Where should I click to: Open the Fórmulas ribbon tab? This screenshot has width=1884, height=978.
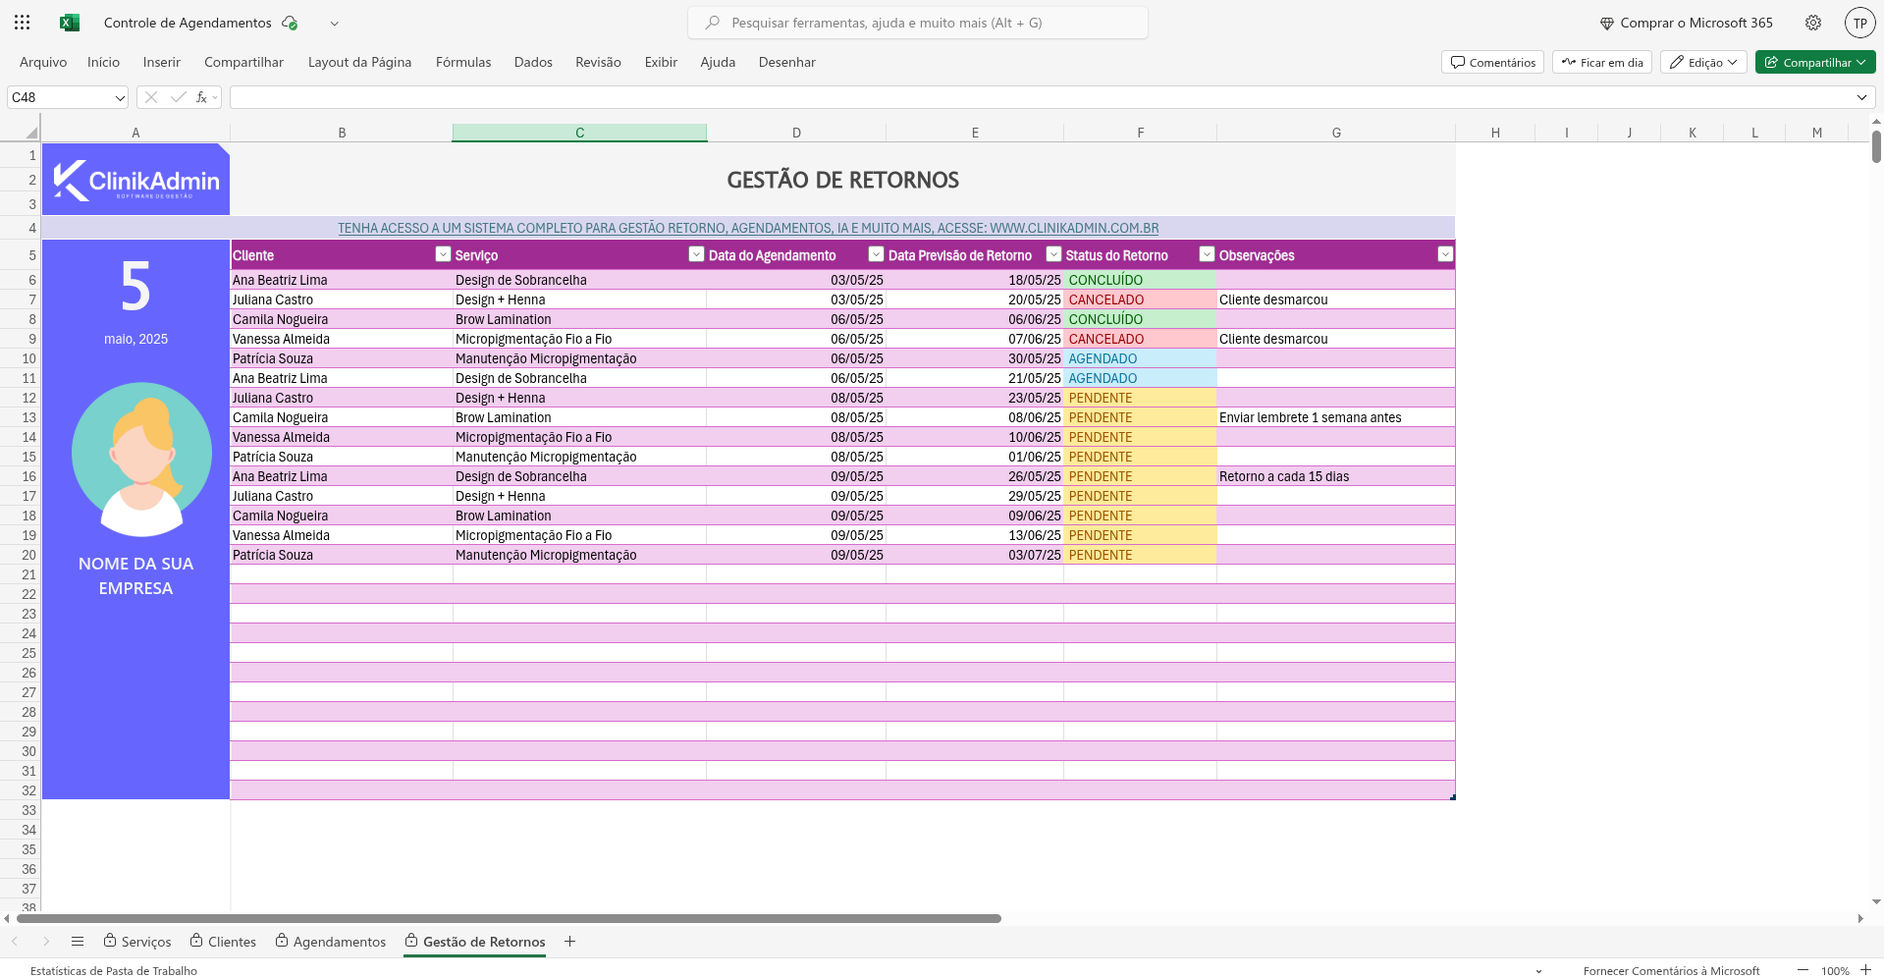click(x=462, y=62)
